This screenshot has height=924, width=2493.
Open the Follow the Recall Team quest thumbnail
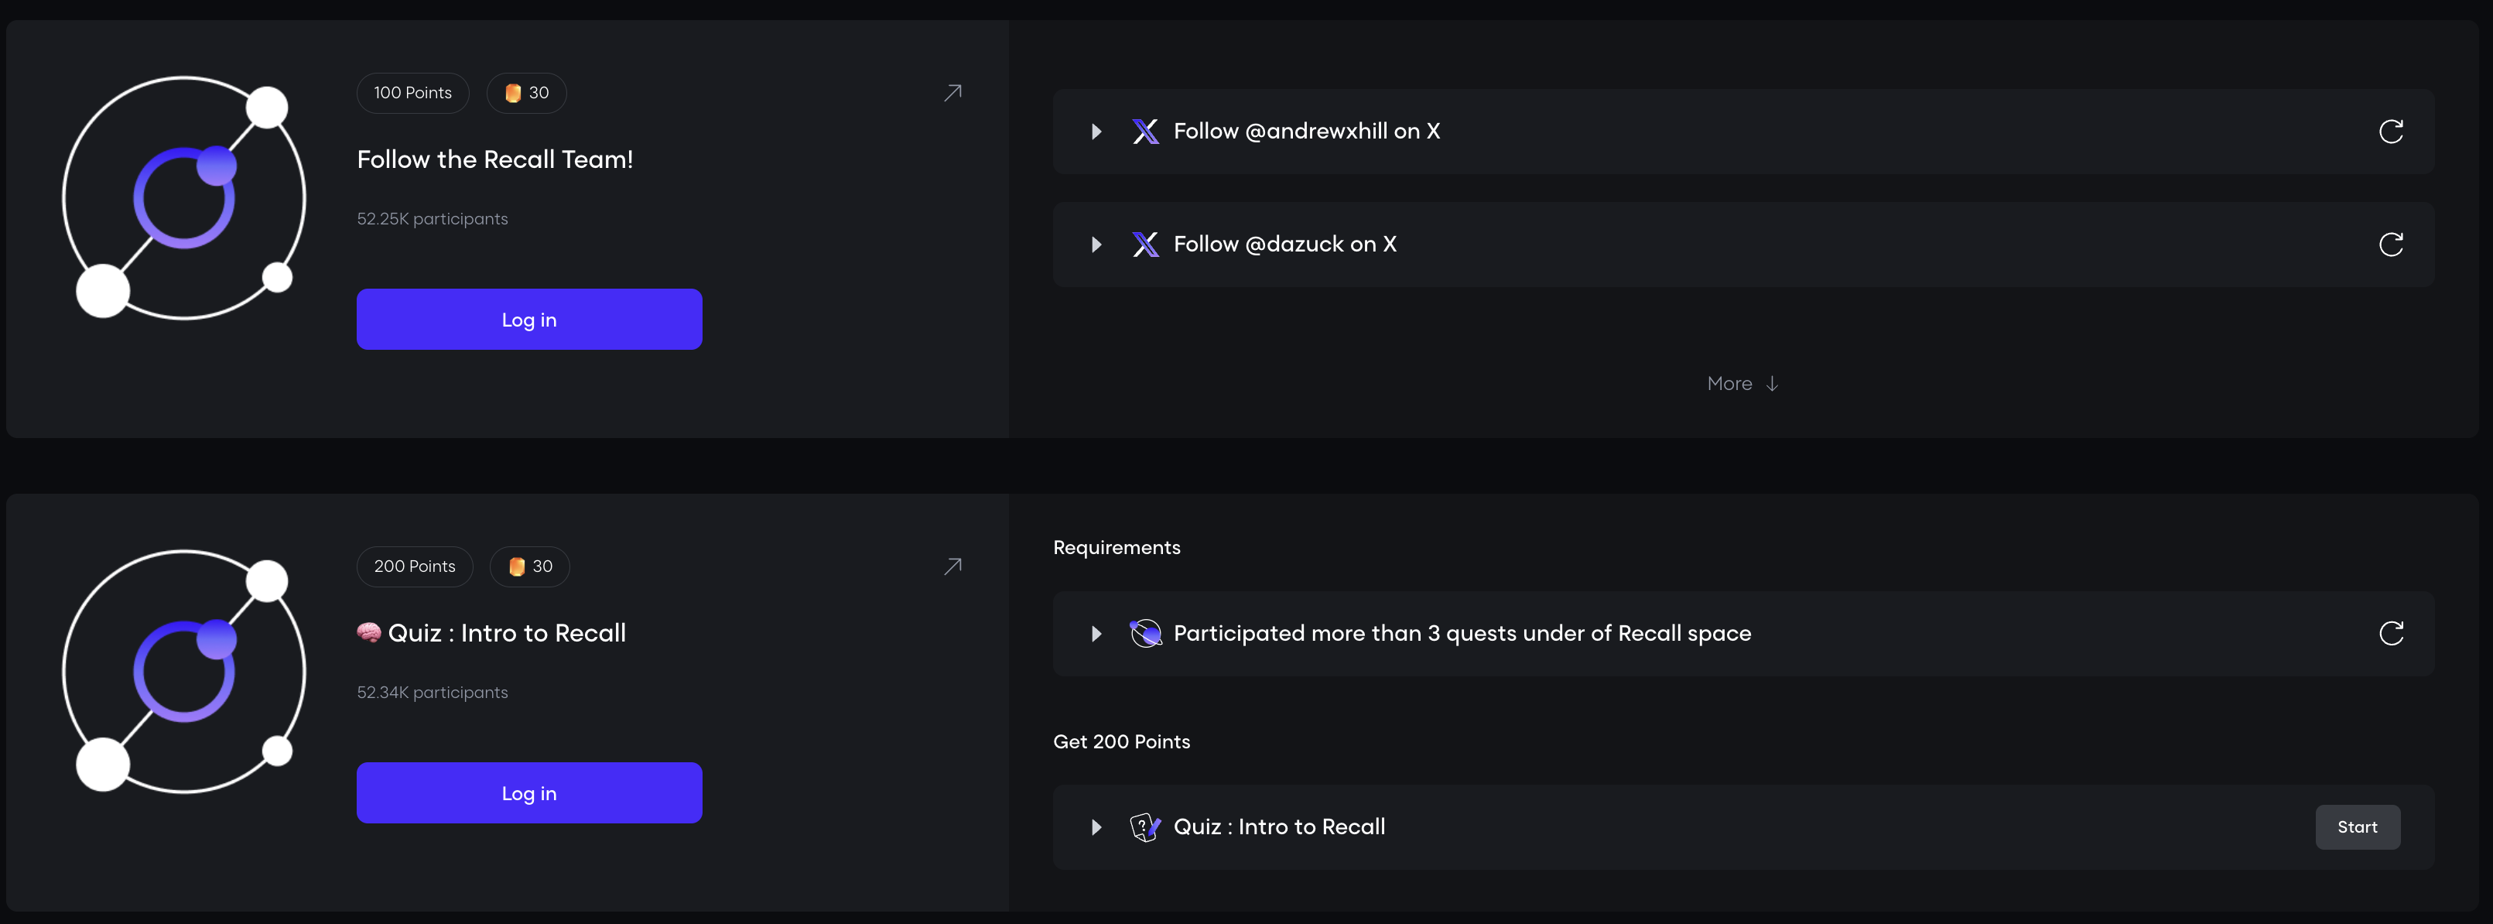[x=184, y=198]
